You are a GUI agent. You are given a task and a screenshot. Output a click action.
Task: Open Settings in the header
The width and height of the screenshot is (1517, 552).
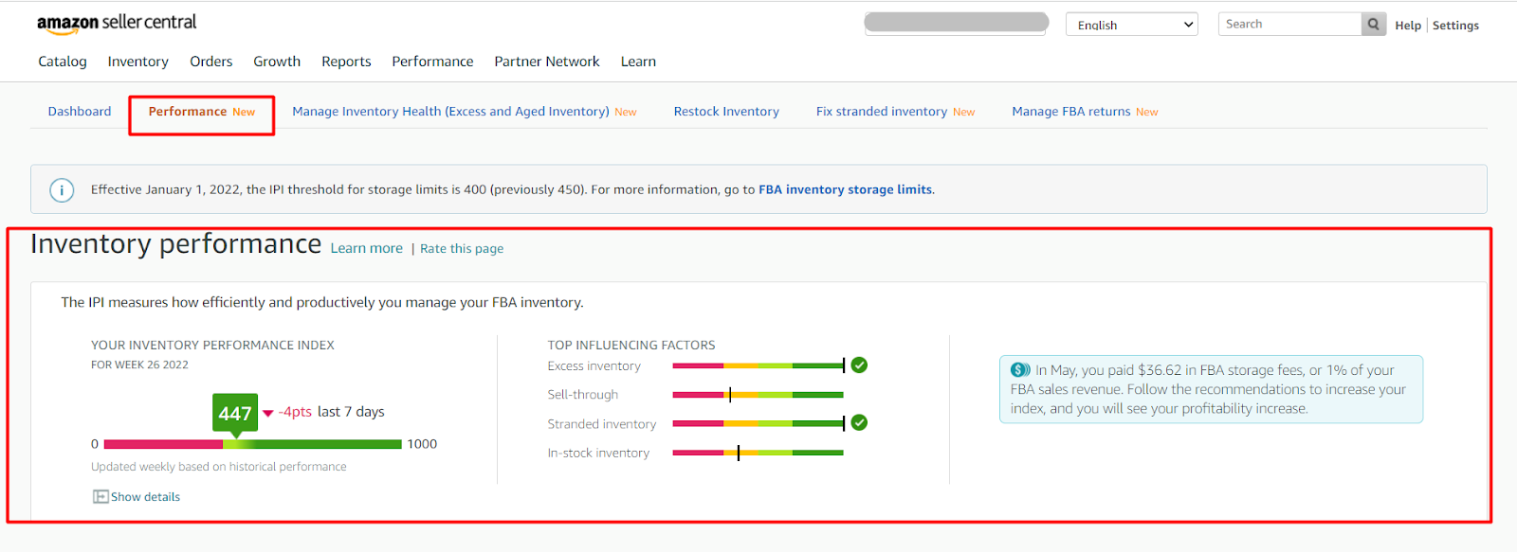(1455, 26)
